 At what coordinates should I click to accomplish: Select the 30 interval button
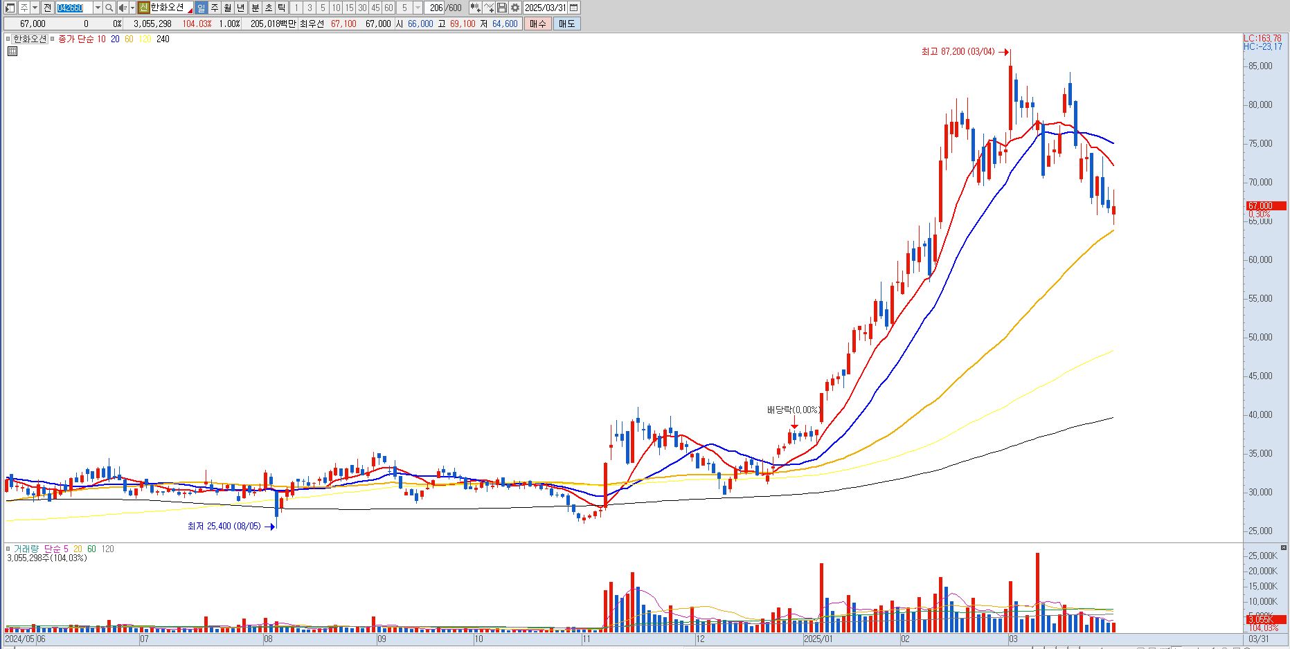tap(362, 8)
